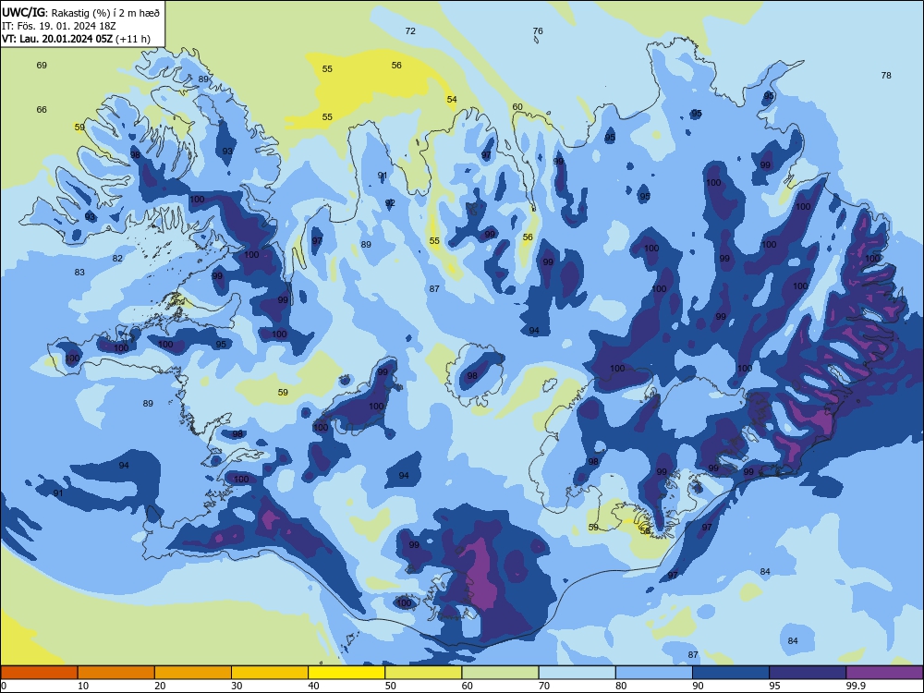The image size is (924, 693).
Task: Click the map value '54'
Action: point(452,100)
